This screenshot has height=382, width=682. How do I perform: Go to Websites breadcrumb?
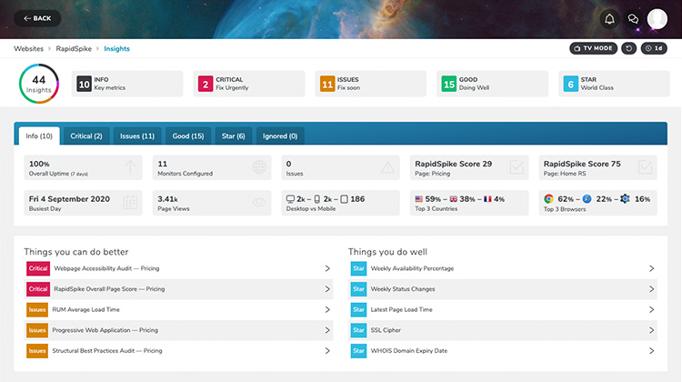point(29,49)
